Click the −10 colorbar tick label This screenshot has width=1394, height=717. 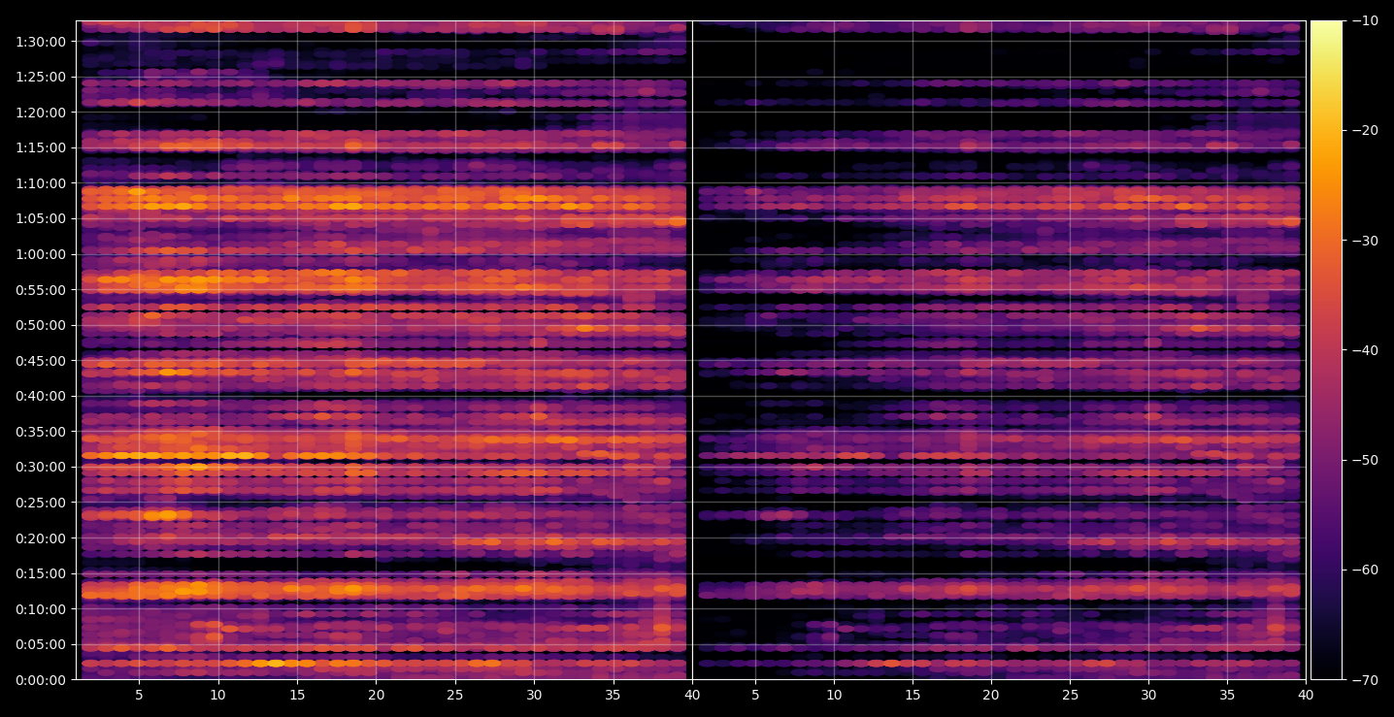[1364, 21]
